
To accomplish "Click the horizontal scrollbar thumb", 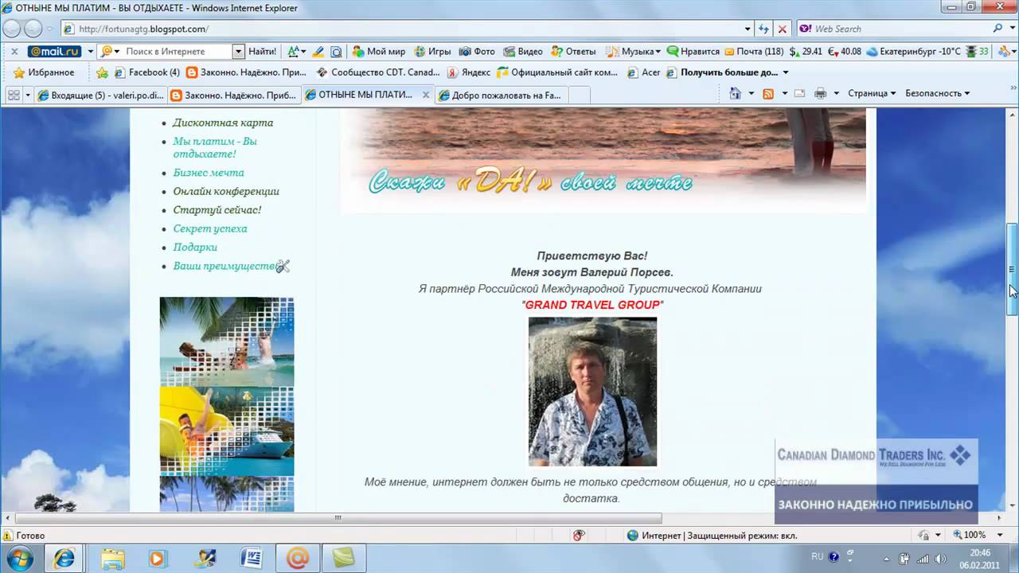I will (337, 518).
